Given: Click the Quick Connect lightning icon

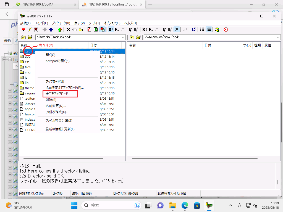Looking at the screenshot, I should point(30,30).
